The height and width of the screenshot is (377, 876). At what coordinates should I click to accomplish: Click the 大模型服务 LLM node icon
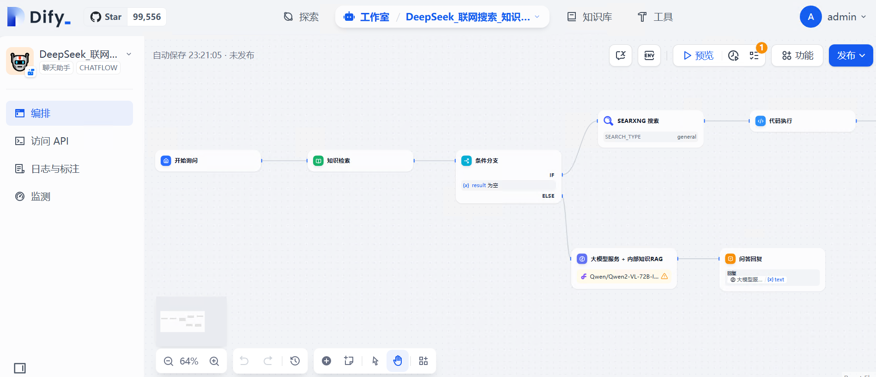pos(582,259)
